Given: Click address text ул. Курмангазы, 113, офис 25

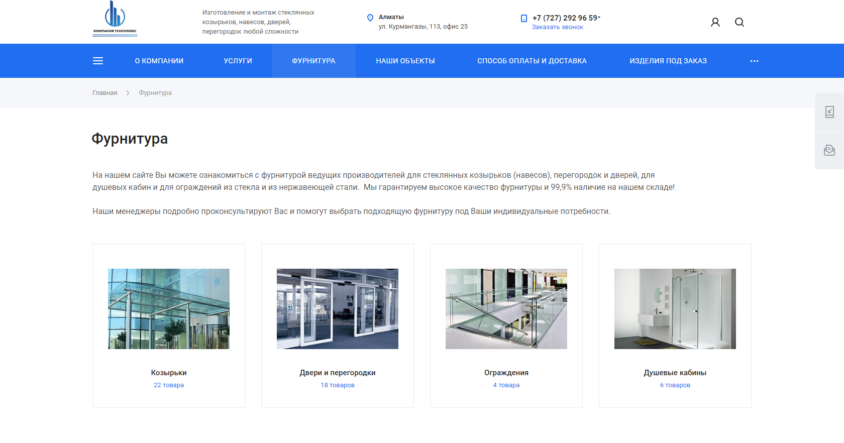Looking at the screenshot, I should [423, 27].
